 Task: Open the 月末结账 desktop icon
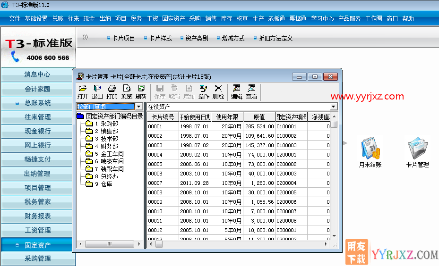point(370,152)
